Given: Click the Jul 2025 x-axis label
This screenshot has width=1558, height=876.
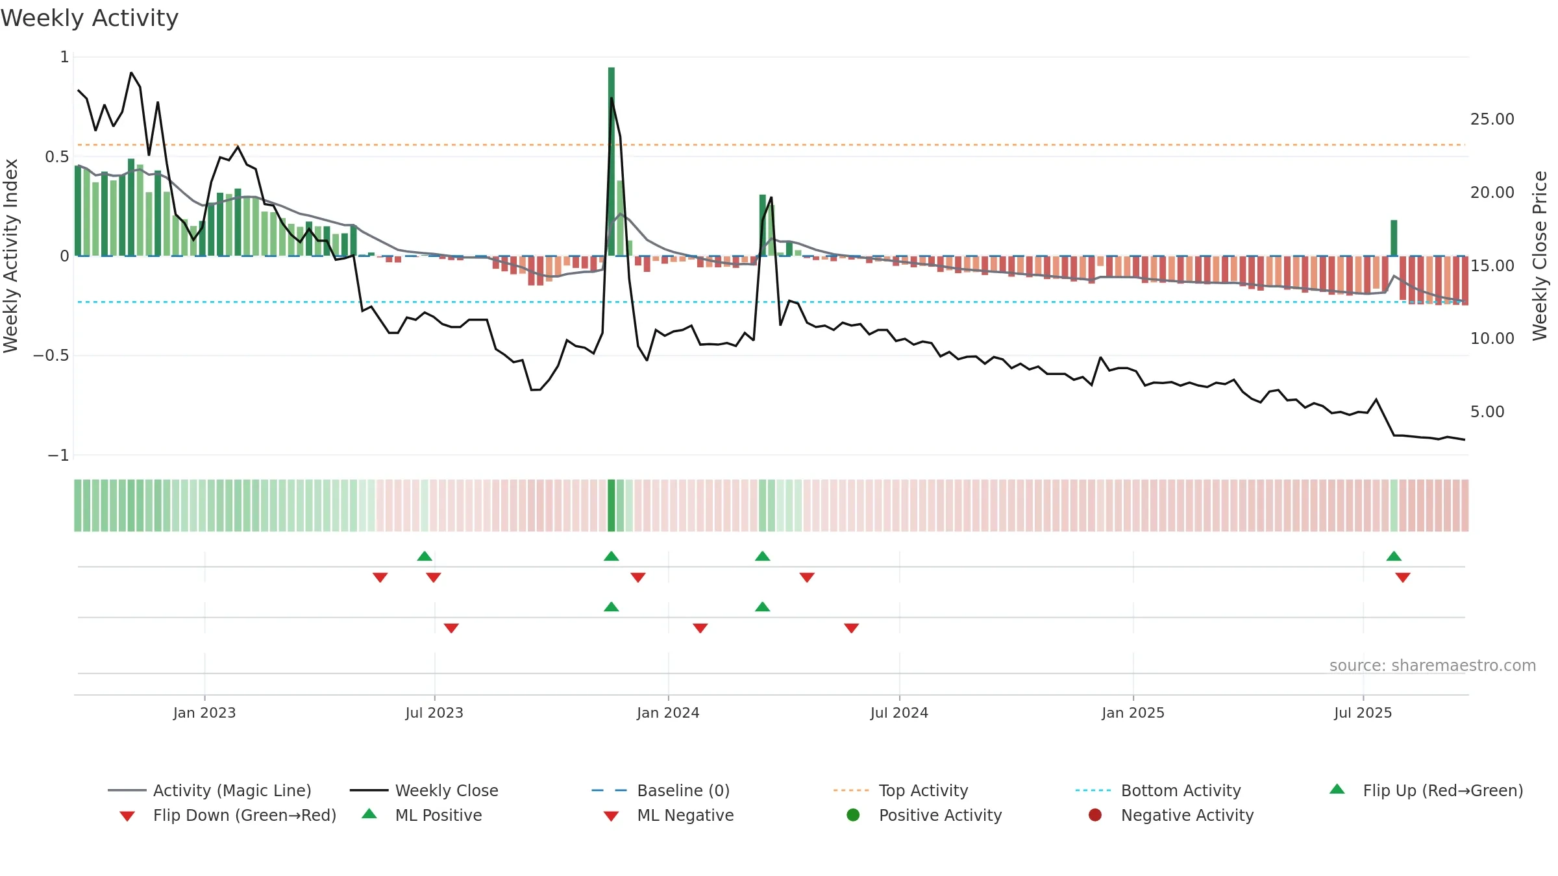Looking at the screenshot, I should [x=1363, y=713].
